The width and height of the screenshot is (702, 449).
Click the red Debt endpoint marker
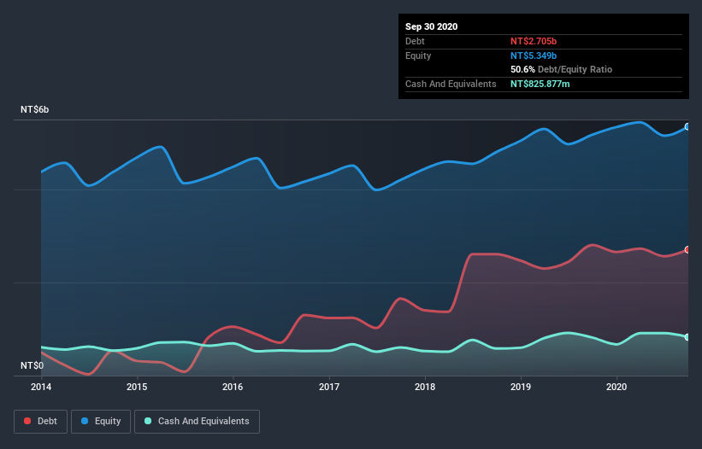687,250
